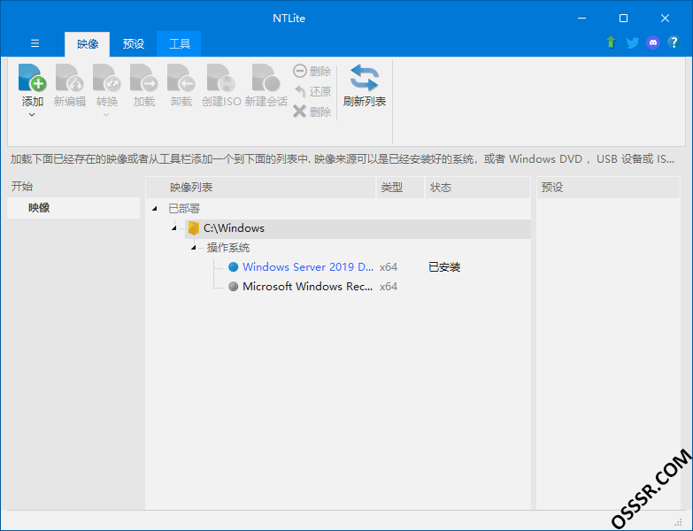Switch to the 预设 tab
This screenshot has width=693, height=531.
click(x=134, y=43)
